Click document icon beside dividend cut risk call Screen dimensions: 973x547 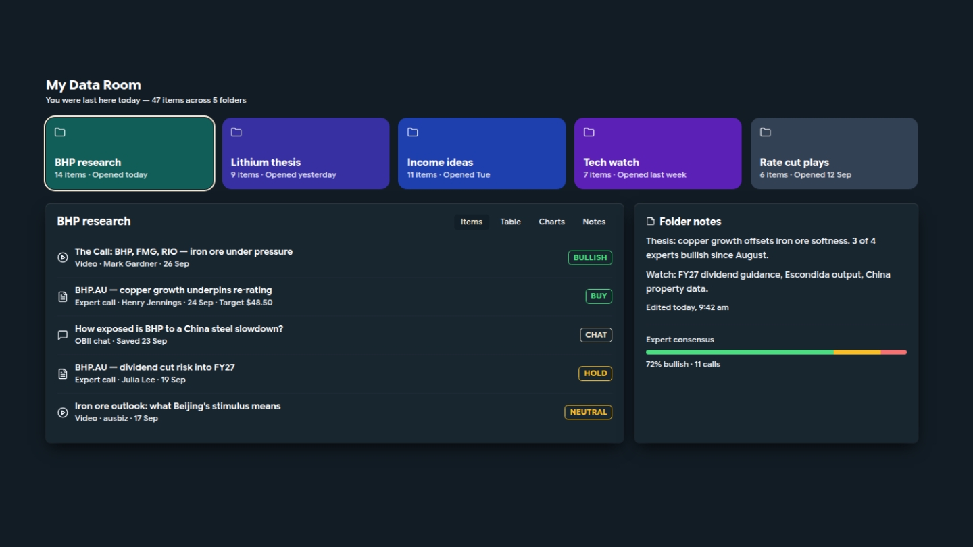coord(63,373)
